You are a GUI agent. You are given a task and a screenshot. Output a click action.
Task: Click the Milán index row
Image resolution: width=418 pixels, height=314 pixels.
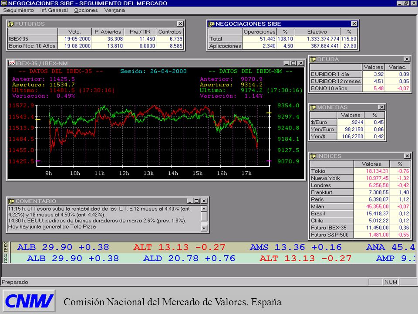tap(360, 206)
